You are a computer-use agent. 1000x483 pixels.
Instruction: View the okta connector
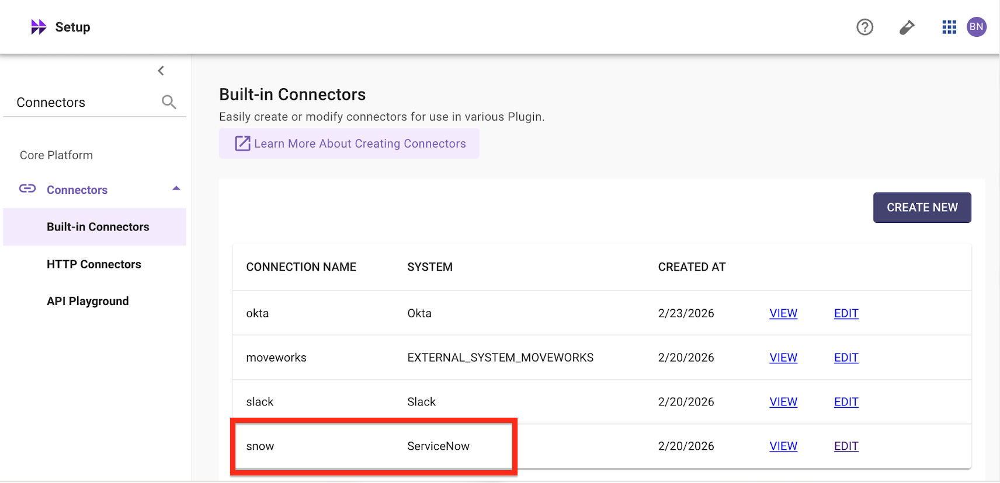tap(783, 313)
